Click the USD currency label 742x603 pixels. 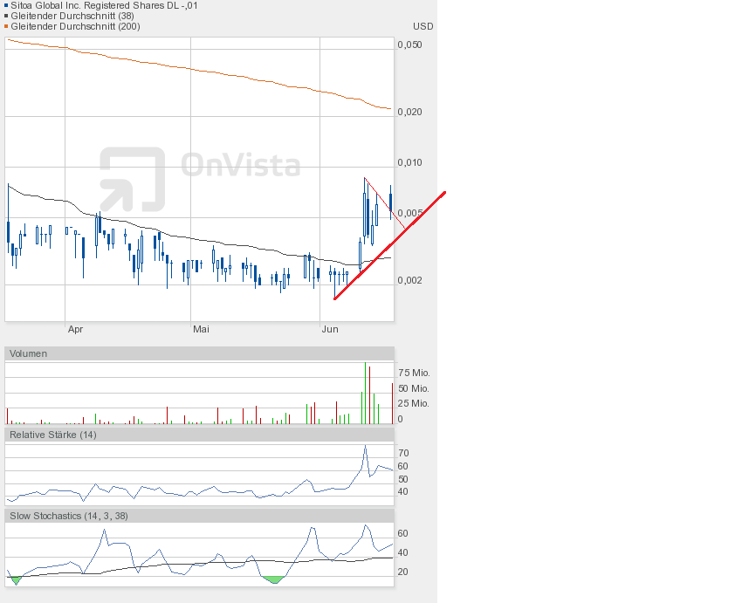tap(423, 26)
